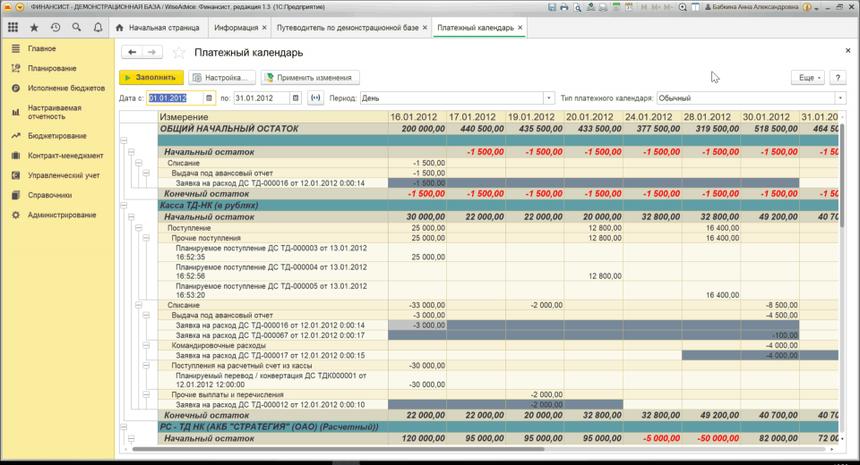Open the info 'i' icon in title bar
Viewport: 860px width, 465px height.
click(807, 7)
